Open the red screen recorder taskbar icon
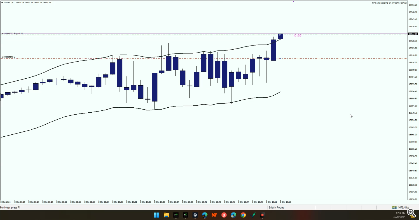Screen dimensions: 419x220 coord(262,215)
